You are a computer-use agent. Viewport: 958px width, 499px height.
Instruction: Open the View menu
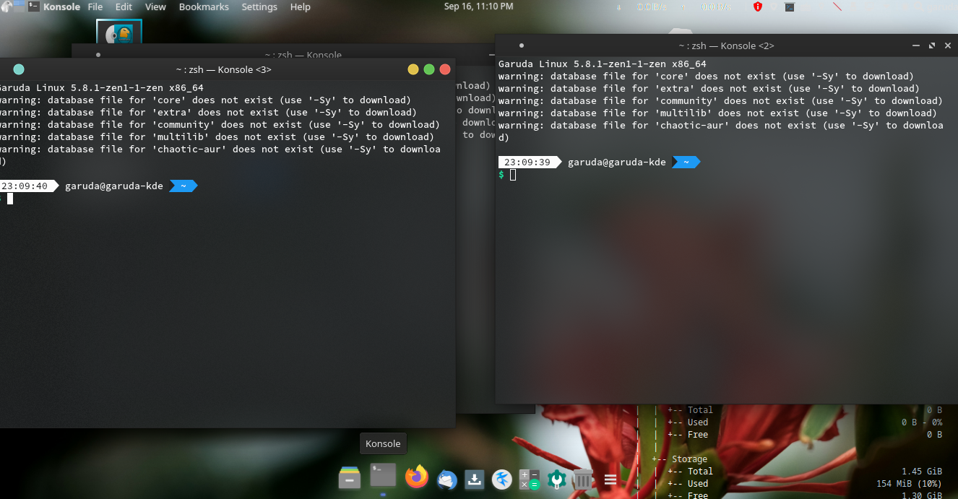(155, 6)
